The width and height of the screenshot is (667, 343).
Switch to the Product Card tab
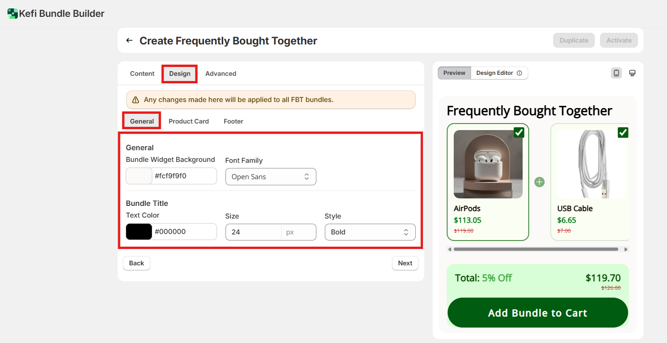(188, 121)
